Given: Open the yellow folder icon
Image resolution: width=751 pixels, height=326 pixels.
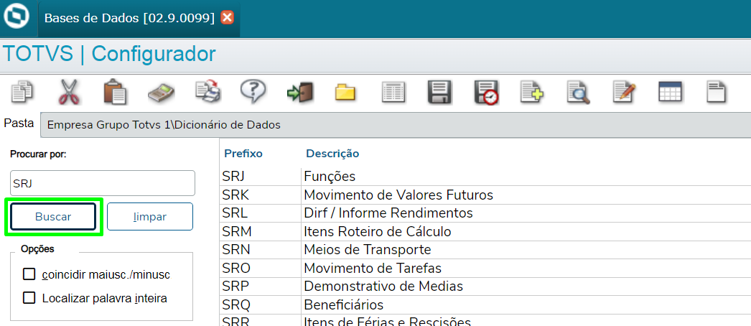Looking at the screenshot, I should pyautogui.click(x=345, y=92).
